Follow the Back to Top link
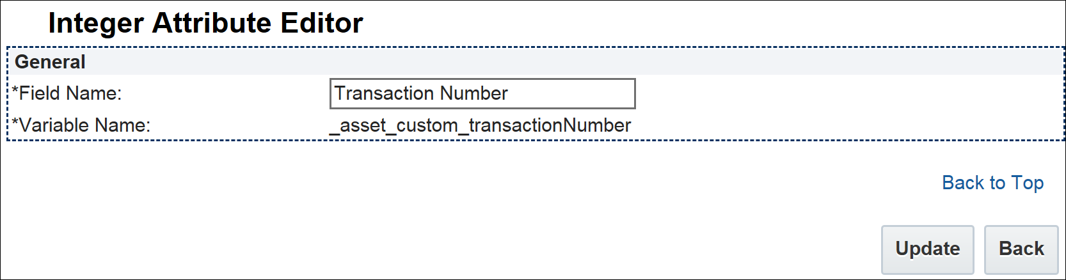 [992, 183]
